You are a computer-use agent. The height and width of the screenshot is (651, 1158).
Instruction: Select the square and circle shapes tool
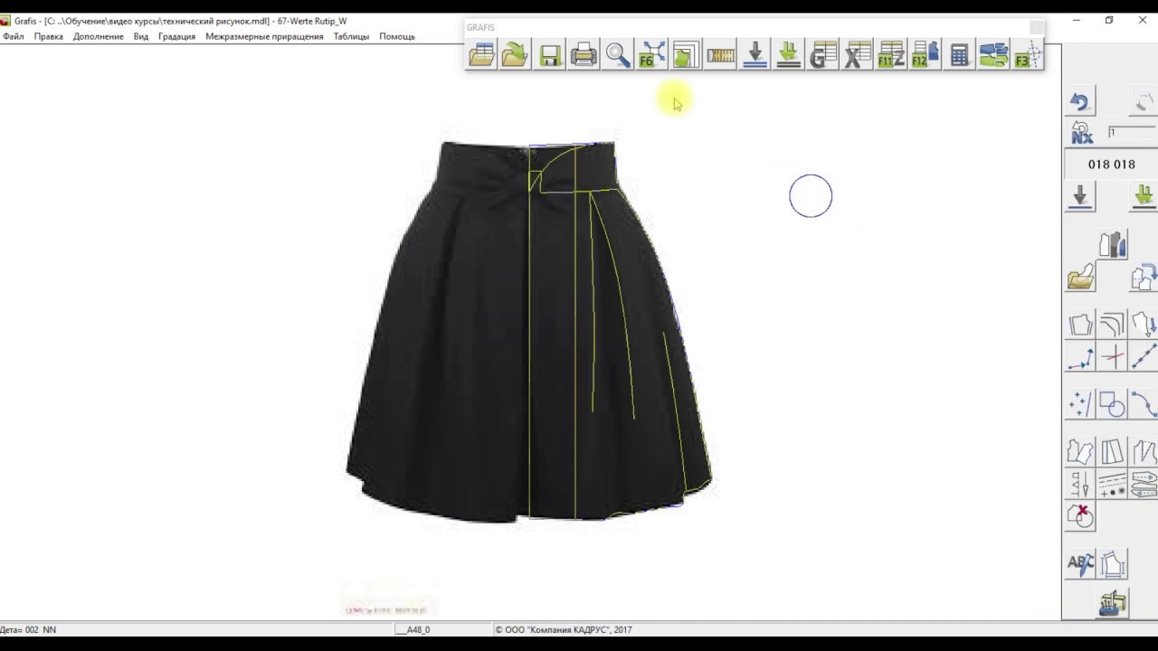point(1113,404)
